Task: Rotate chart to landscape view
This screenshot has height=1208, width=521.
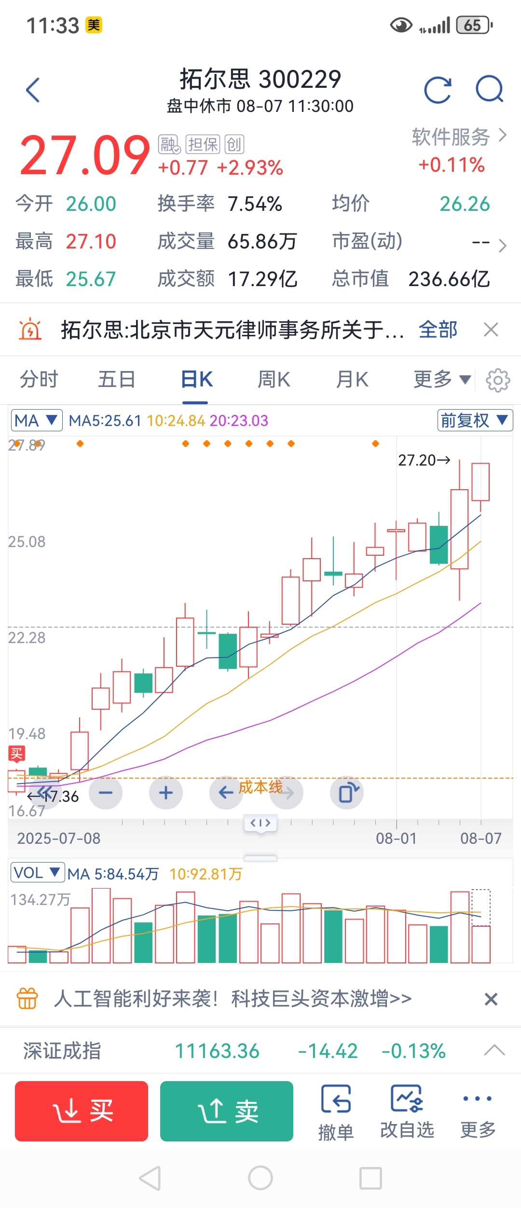Action: (x=347, y=793)
